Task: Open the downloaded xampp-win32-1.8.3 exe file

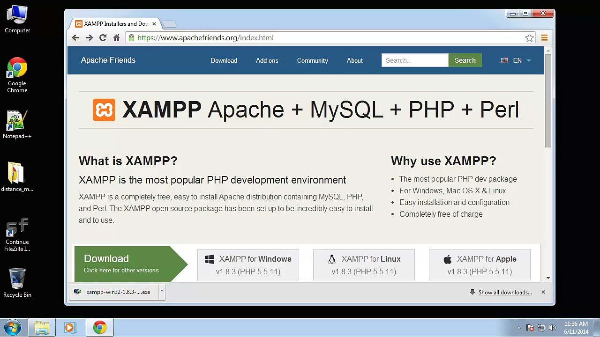Action: 113,292
